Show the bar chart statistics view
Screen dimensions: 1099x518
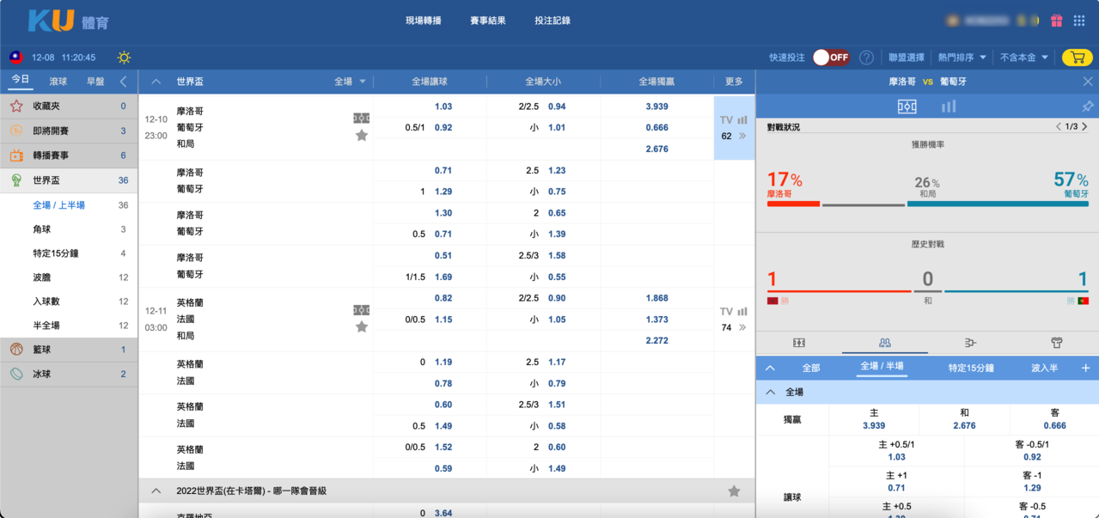pos(949,107)
